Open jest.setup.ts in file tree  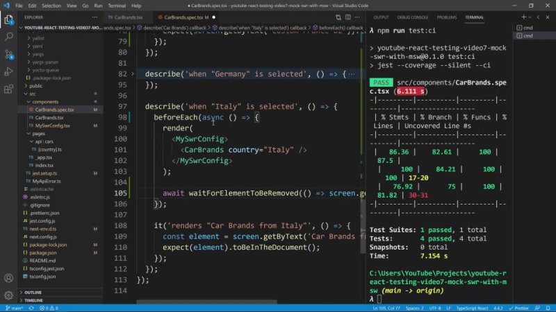[44, 173]
